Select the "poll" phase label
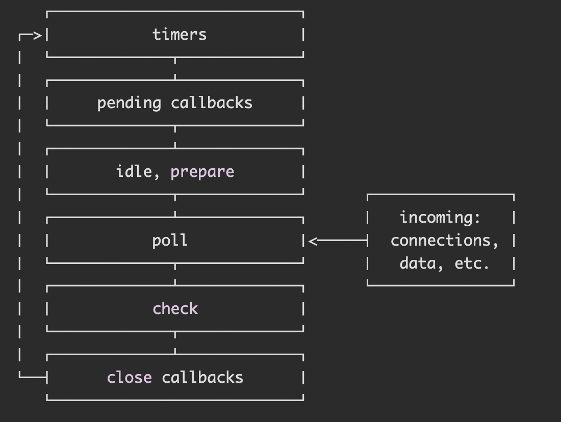The width and height of the screenshot is (561, 422). (170, 241)
